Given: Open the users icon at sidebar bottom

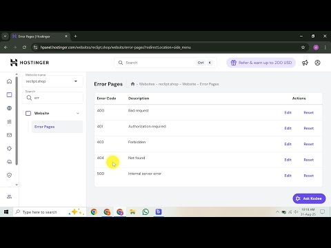Looking at the screenshot, I should (x=9, y=196).
